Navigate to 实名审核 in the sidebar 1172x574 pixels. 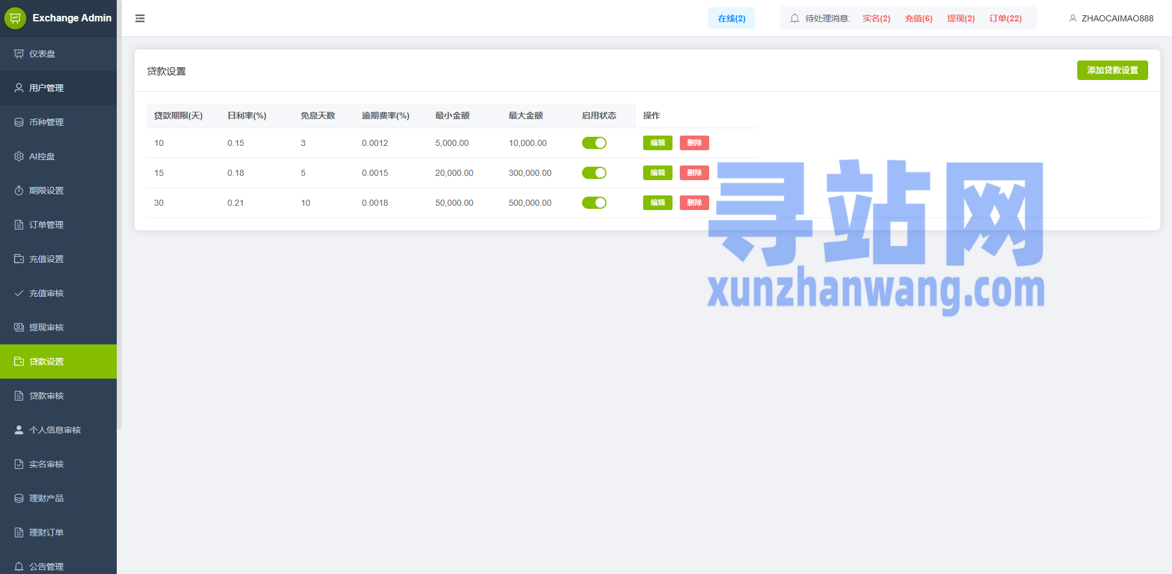pyautogui.click(x=58, y=464)
